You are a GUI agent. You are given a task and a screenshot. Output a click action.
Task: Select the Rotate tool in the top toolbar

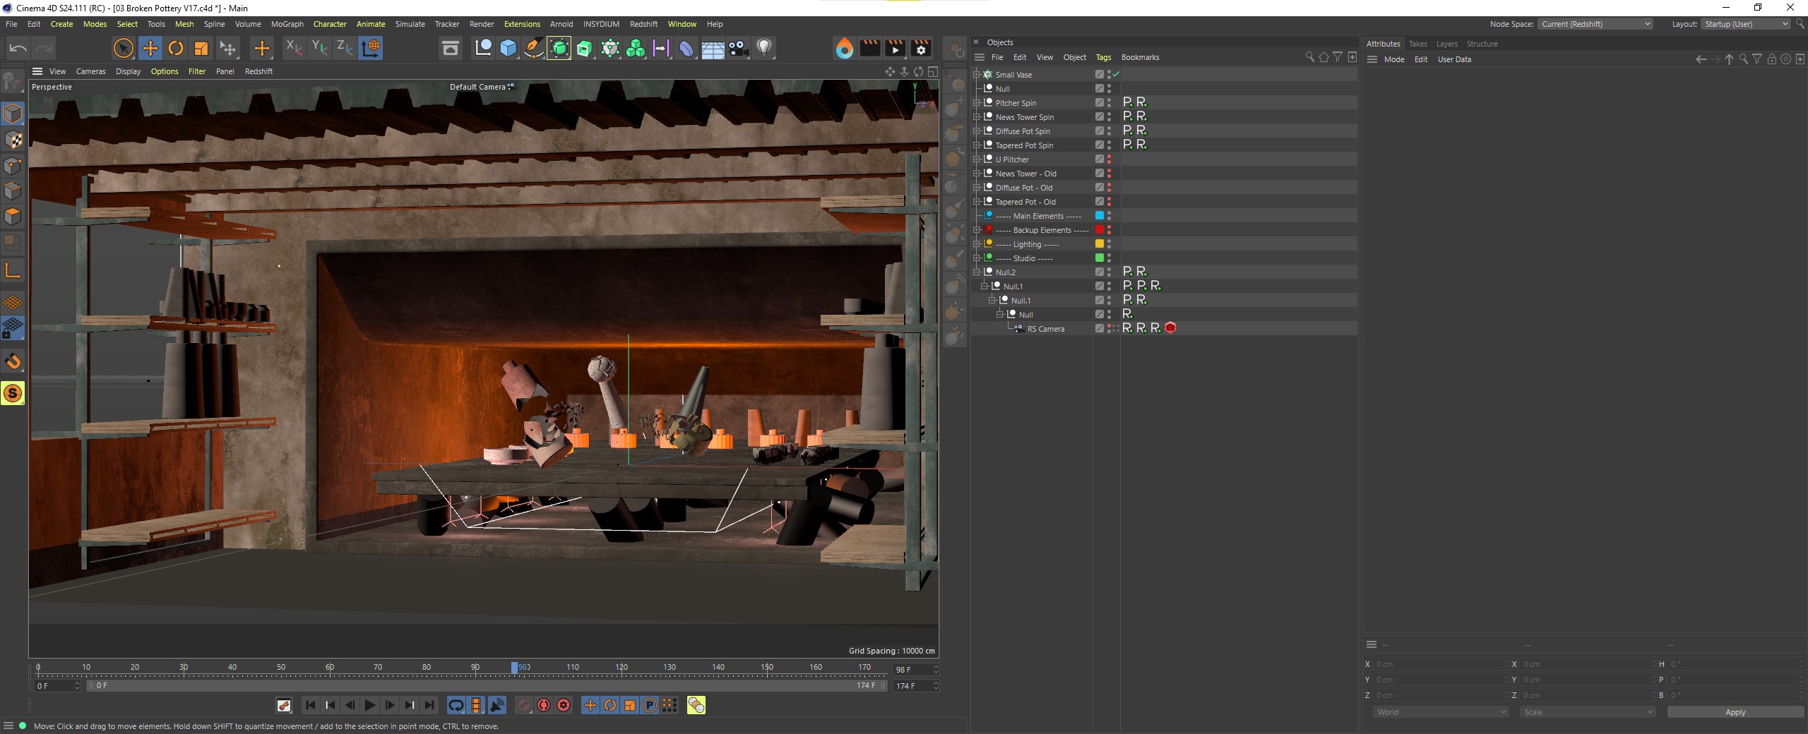tap(176, 48)
